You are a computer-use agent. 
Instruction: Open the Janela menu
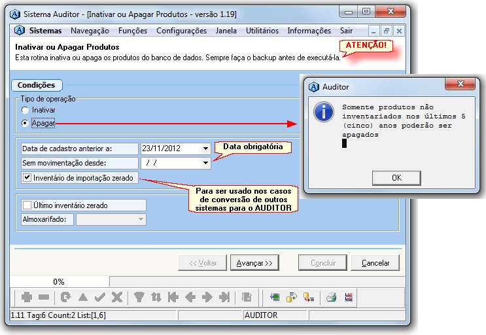coord(226,31)
